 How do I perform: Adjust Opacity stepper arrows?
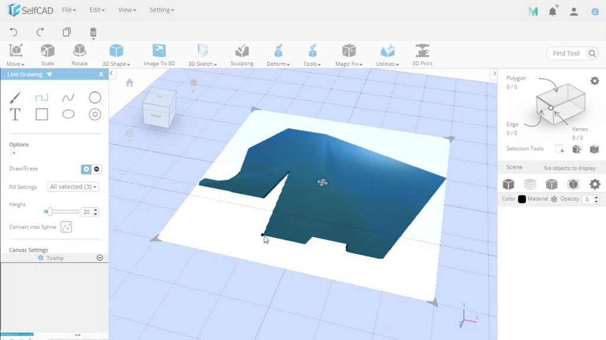597,199
